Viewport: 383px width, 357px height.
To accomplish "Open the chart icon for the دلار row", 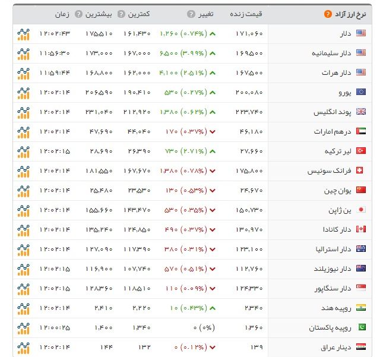I will pyautogui.click(x=23, y=34).
